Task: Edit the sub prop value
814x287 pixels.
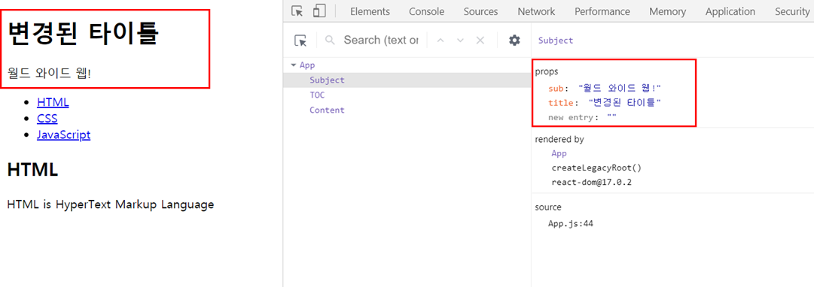Action: tap(619, 89)
